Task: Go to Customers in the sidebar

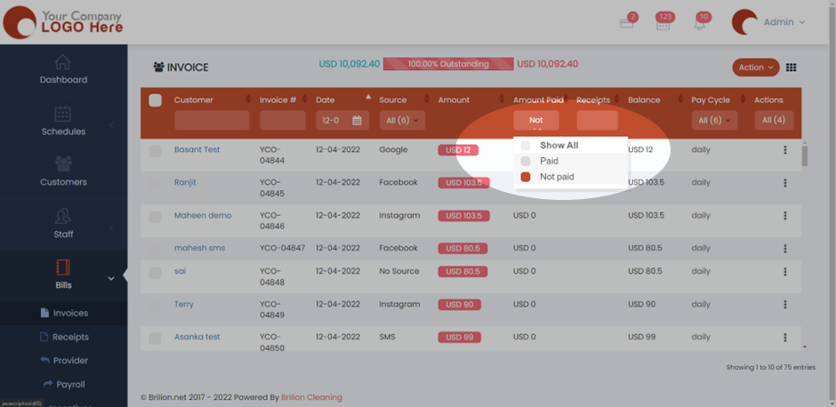Action: point(63,172)
